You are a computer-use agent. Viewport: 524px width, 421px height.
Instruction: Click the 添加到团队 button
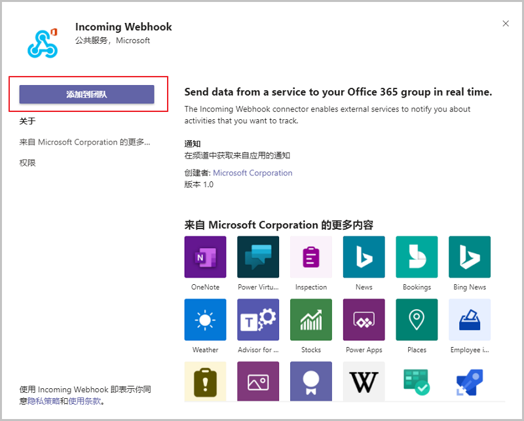click(86, 94)
